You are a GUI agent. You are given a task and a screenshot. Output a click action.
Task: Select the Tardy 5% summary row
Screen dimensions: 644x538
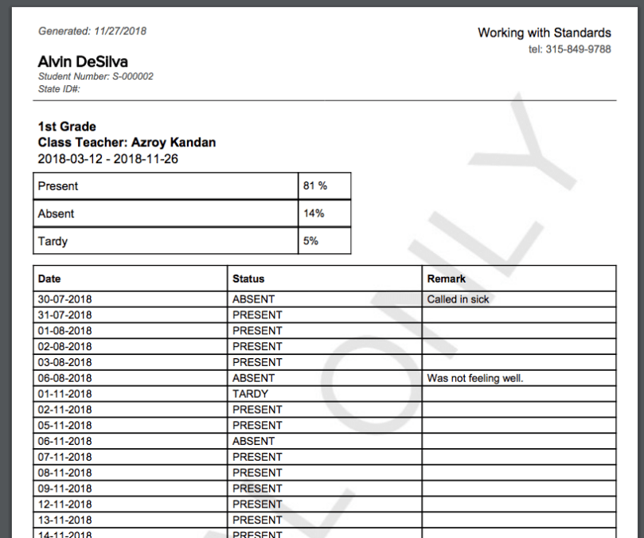[159, 240]
